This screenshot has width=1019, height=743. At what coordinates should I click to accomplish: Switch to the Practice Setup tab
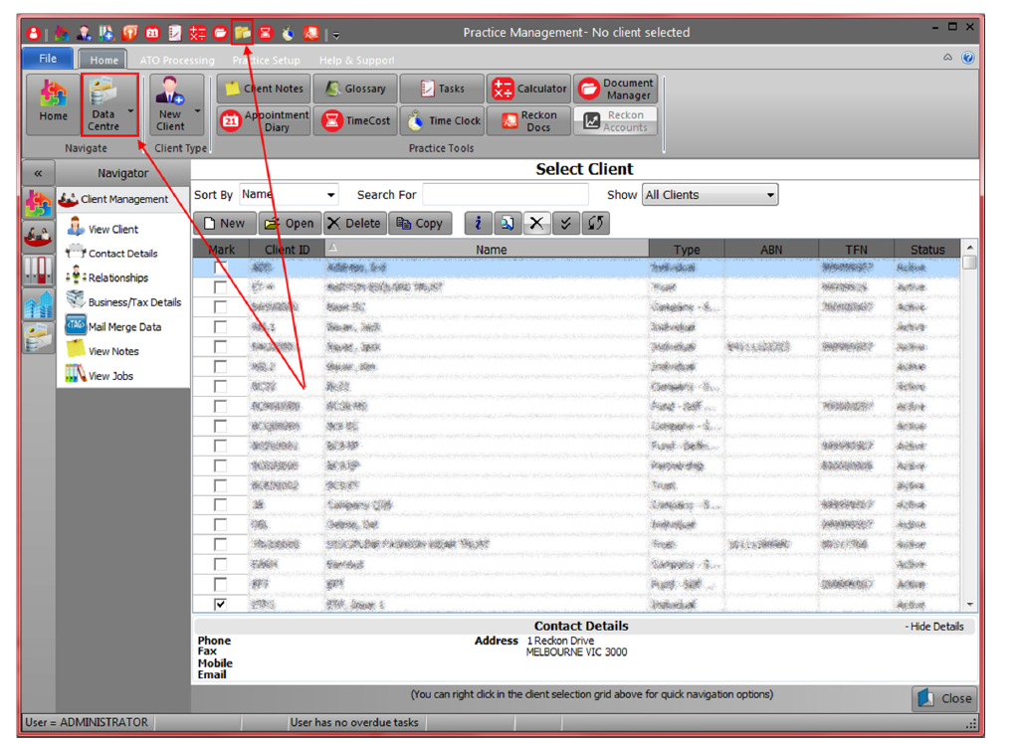point(267,61)
